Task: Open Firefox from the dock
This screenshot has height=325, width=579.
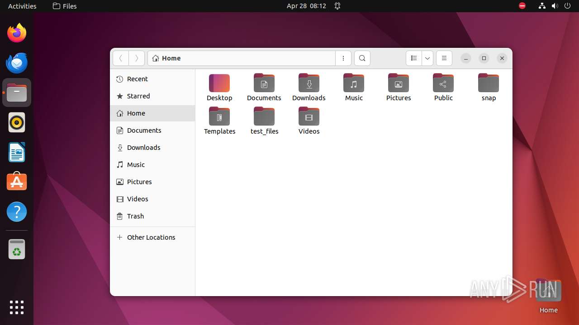Action: click(x=17, y=33)
